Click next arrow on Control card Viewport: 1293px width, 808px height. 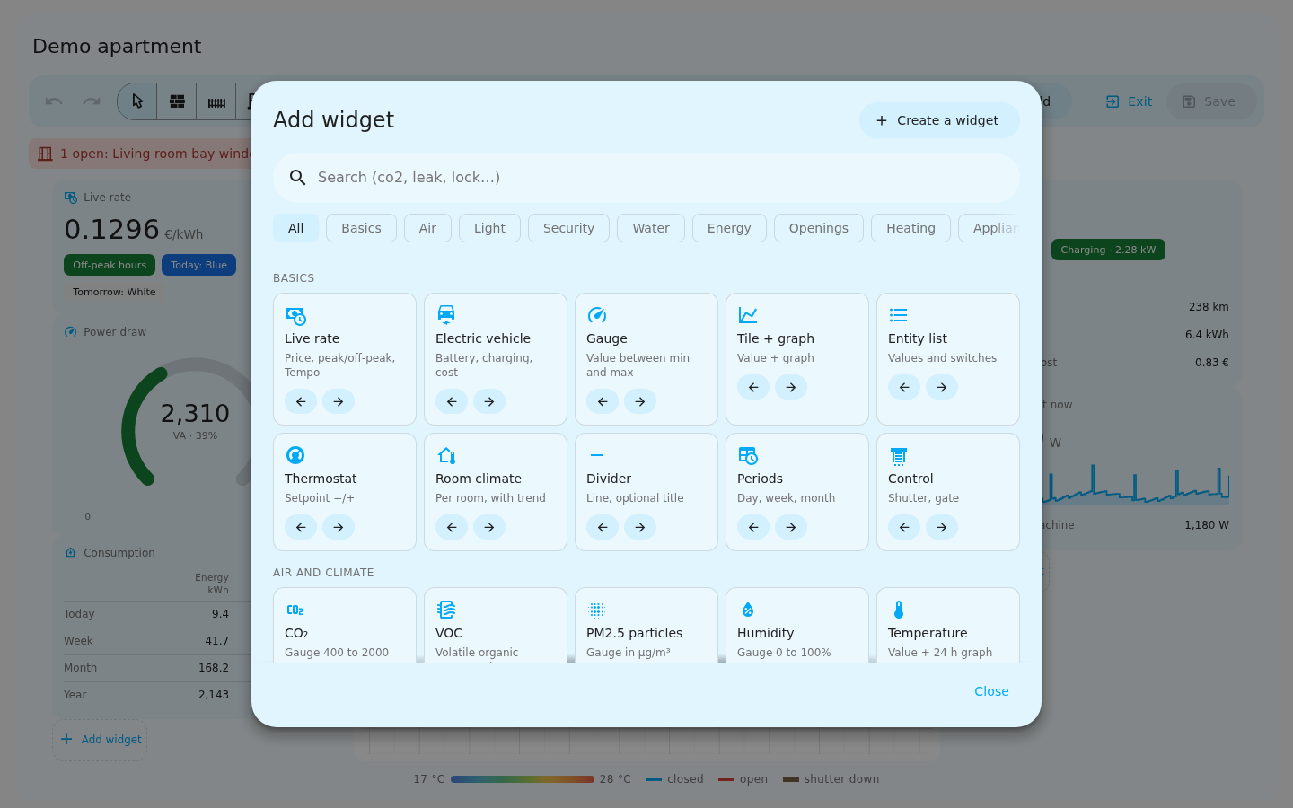point(942,527)
